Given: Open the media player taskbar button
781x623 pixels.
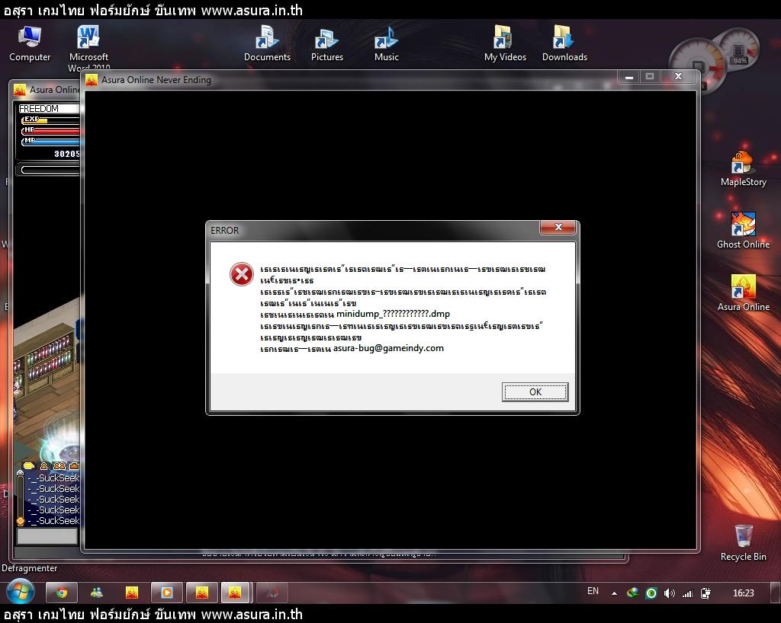Looking at the screenshot, I should tap(167, 593).
